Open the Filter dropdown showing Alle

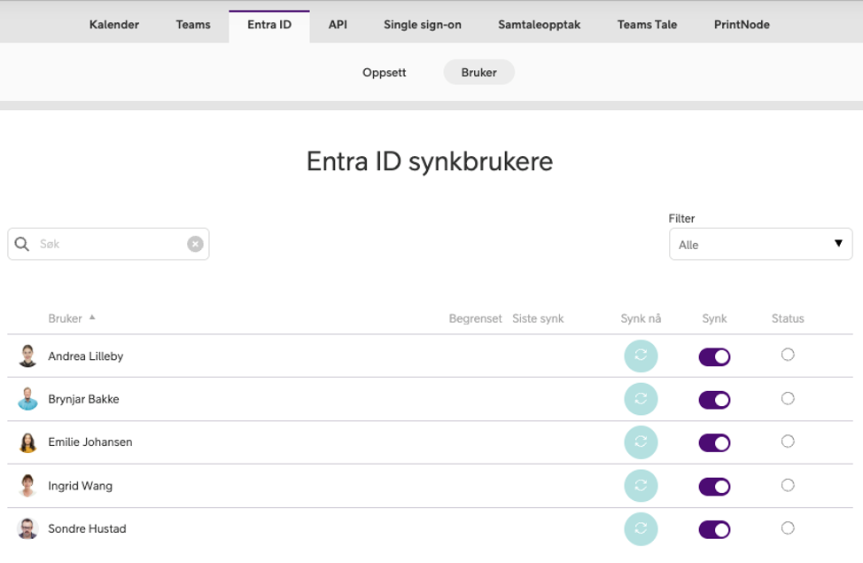click(x=760, y=245)
